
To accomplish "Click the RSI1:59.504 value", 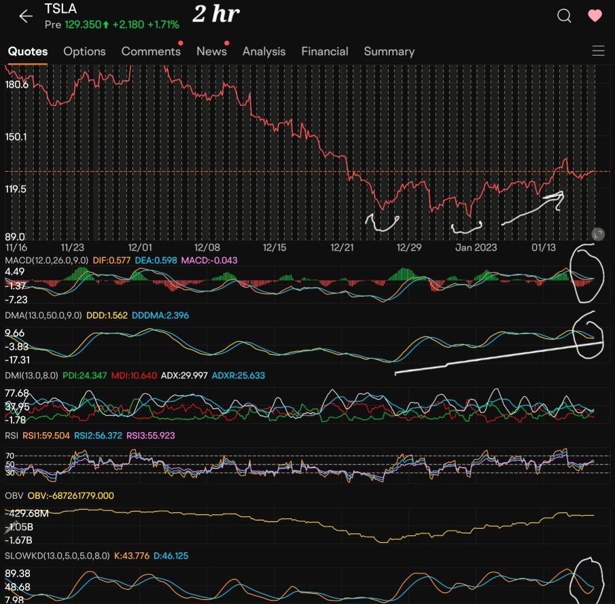I will click(46, 436).
